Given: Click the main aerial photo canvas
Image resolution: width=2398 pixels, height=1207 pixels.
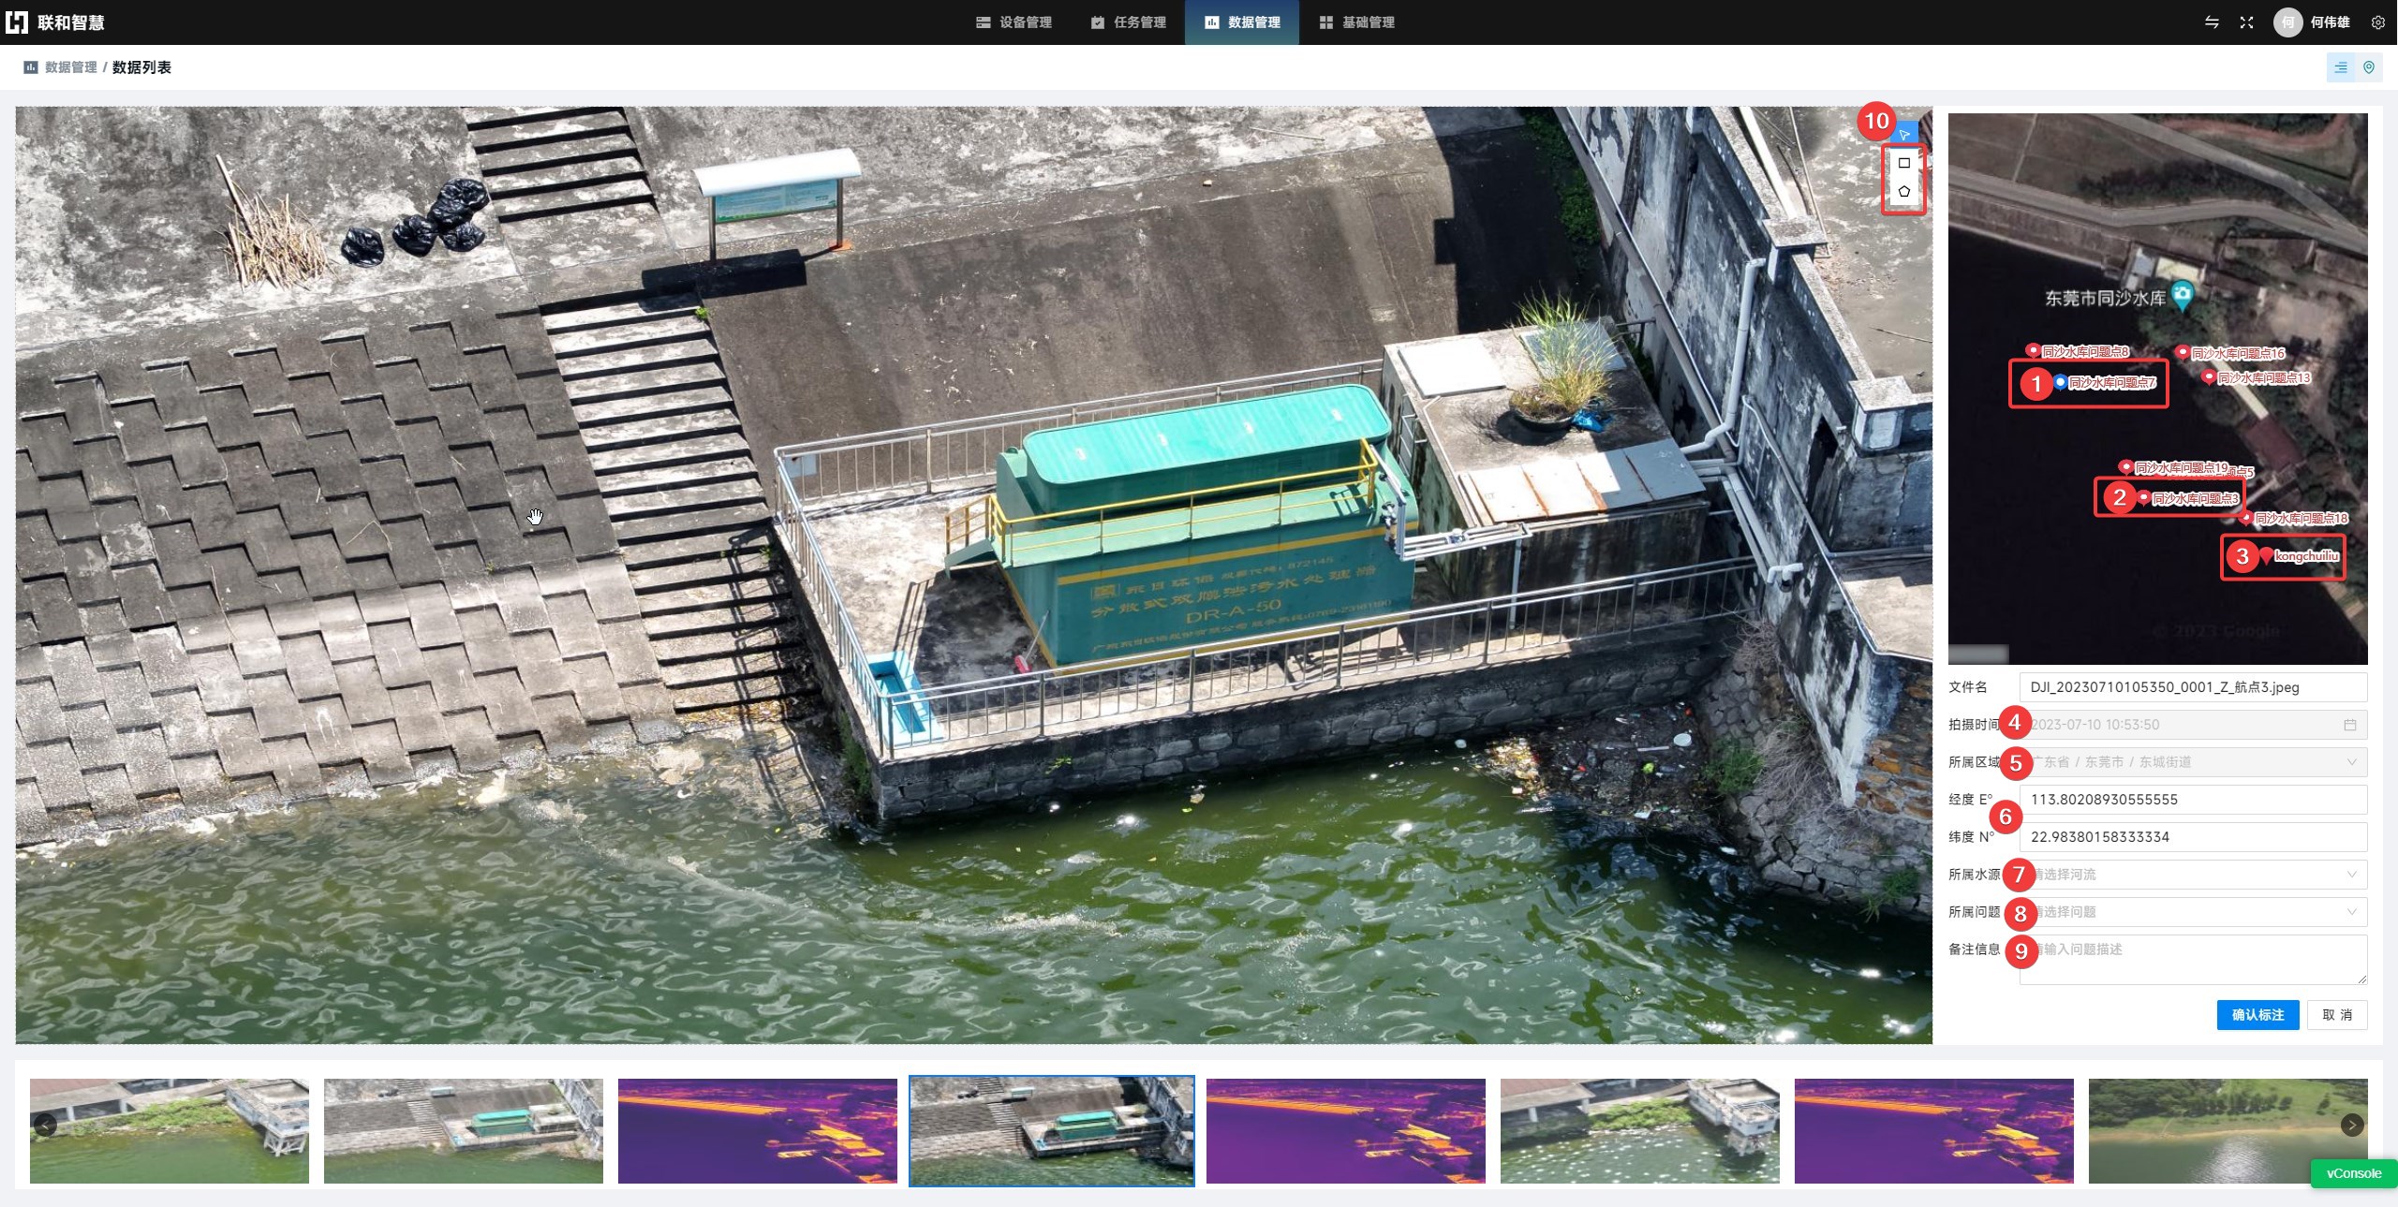Looking at the screenshot, I should pos(974,575).
